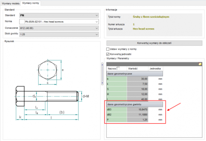Click the hexagon head top view in the drawing
Viewport: 206px width, 141px height.
tap(48, 70)
